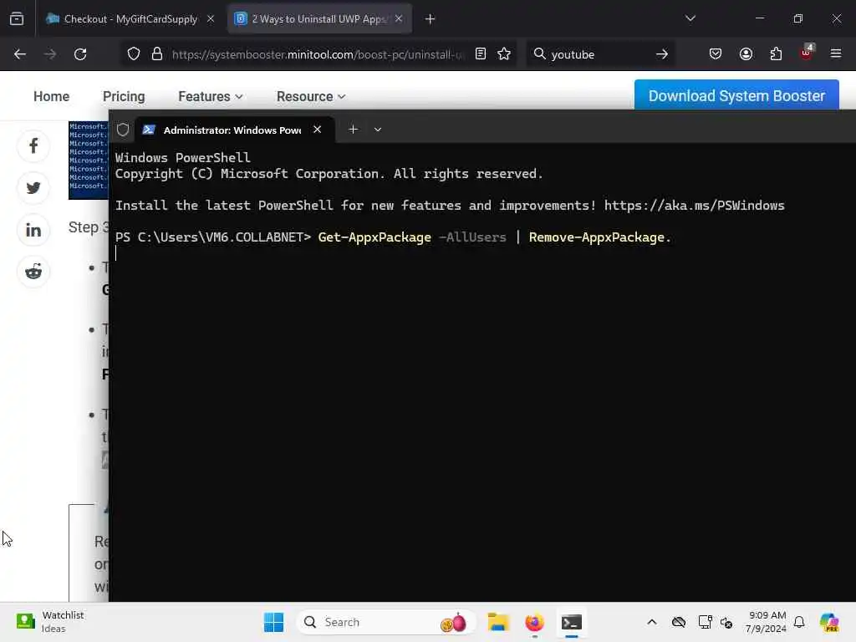
Task: Click the forward navigation arrow
Action: pyautogui.click(x=49, y=54)
